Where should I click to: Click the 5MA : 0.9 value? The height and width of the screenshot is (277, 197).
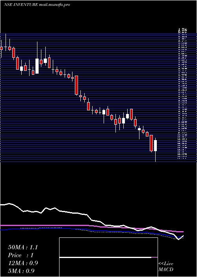(x=21, y=271)
